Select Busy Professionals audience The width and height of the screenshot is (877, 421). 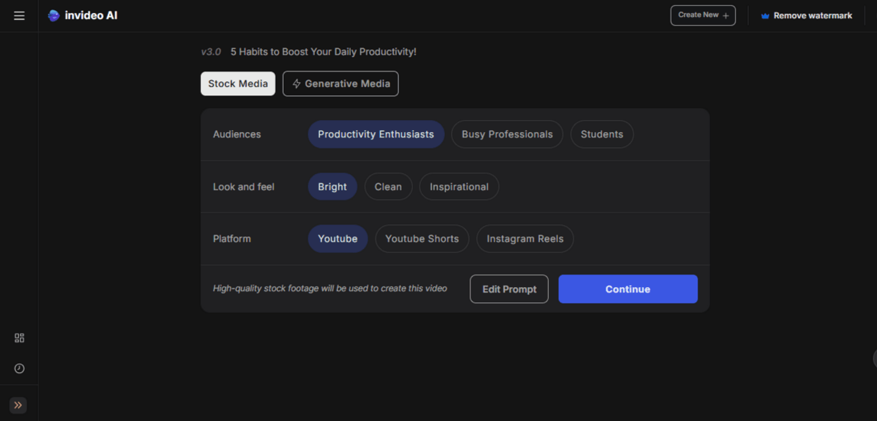507,134
